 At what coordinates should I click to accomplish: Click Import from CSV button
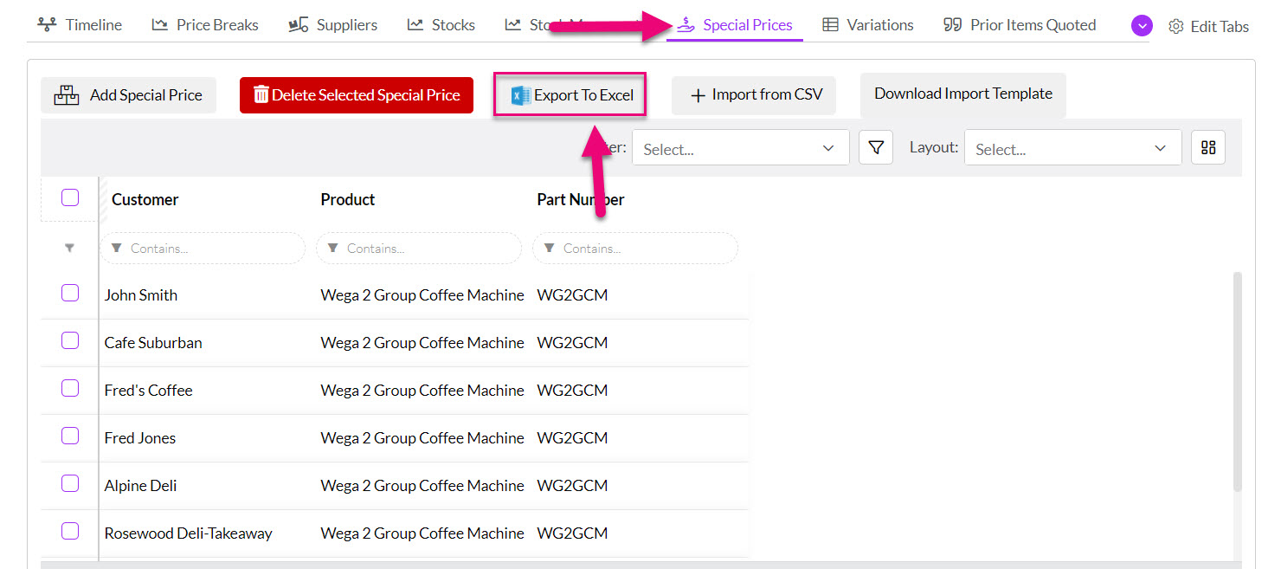click(x=753, y=95)
